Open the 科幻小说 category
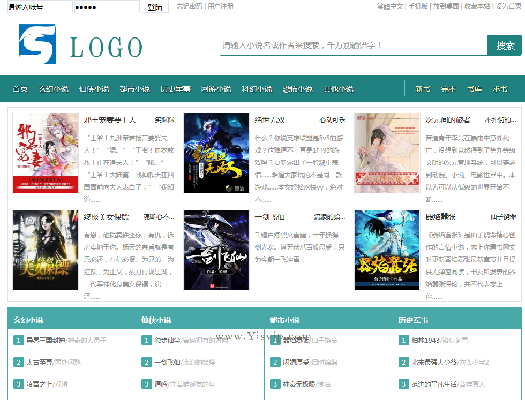The height and width of the screenshot is (400, 525). pyautogui.click(x=257, y=89)
